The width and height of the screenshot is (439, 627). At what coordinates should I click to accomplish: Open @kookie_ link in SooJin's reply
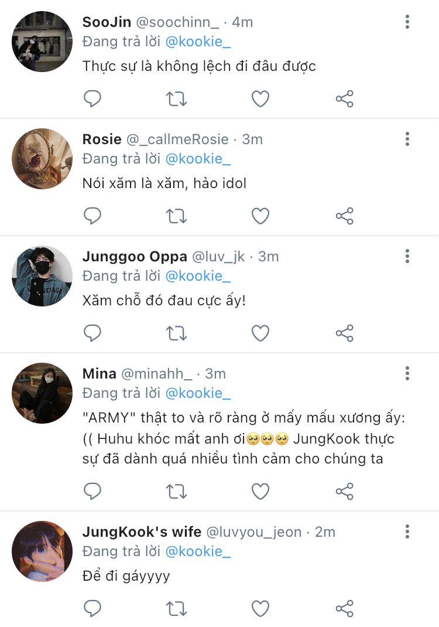(198, 42)
